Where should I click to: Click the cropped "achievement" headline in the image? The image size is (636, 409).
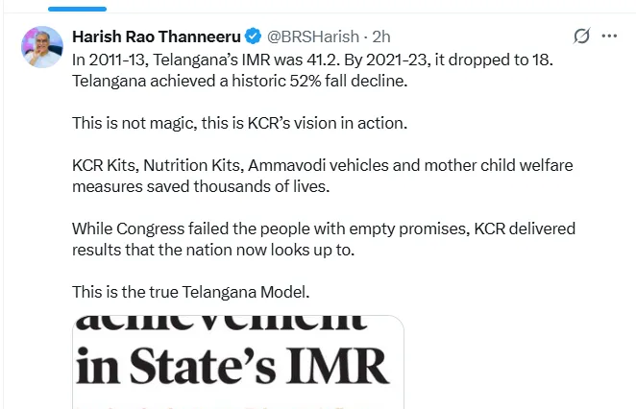point(222,323)
